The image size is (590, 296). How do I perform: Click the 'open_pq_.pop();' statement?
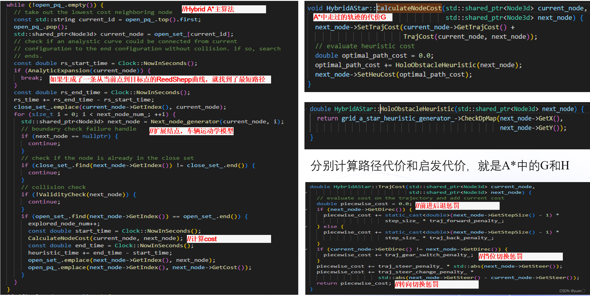coord(40,27)
